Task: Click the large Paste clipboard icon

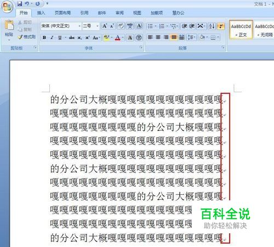Action: (x=9, y=25)
